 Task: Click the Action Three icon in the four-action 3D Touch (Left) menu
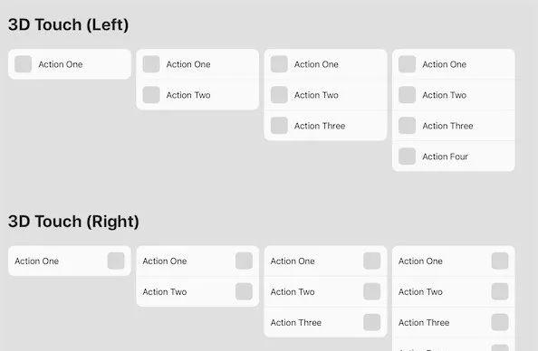407,126
